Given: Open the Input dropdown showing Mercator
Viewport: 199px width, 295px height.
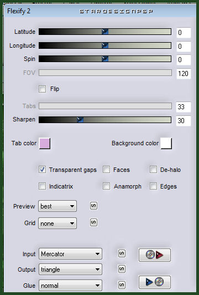Looking at the screenshot, I should (70, 254).
